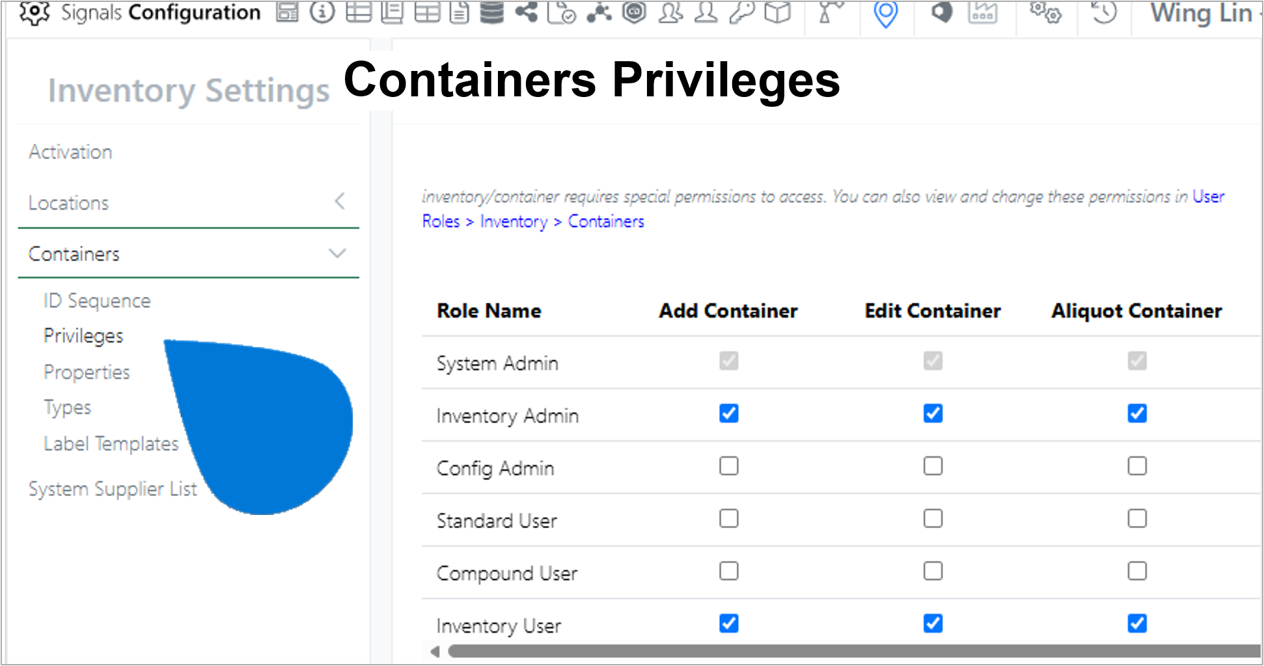Open Types under Containers

click(x=67, y=408)
